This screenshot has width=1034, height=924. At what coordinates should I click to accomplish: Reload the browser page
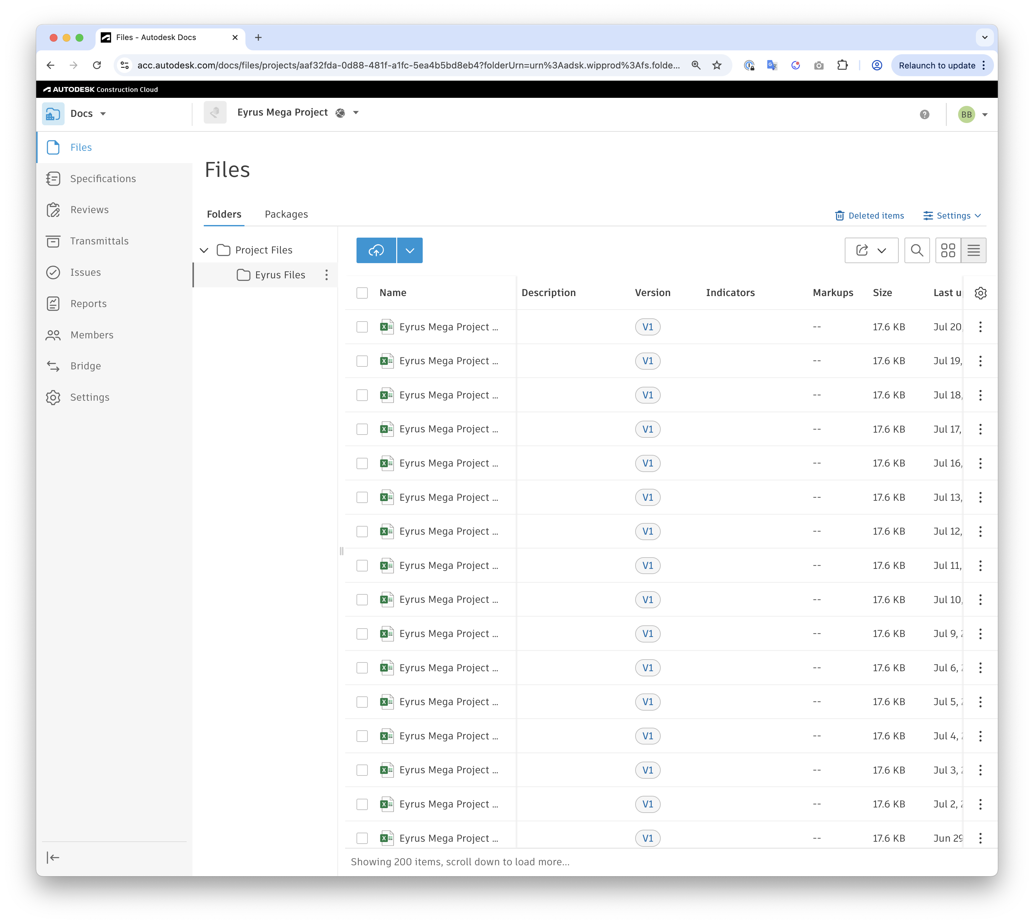coord(97,66)
